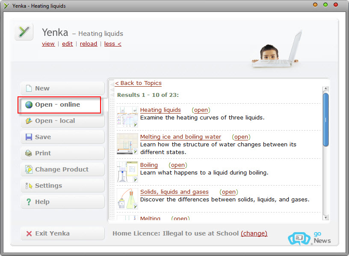Click the Results 1 - 10 of 23 text

(148, 95)
